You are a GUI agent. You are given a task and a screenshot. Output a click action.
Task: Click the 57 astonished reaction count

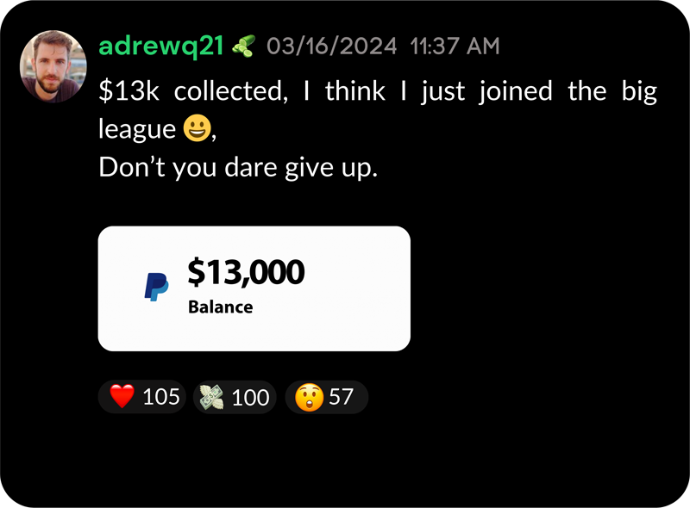[x=341, y=396]
